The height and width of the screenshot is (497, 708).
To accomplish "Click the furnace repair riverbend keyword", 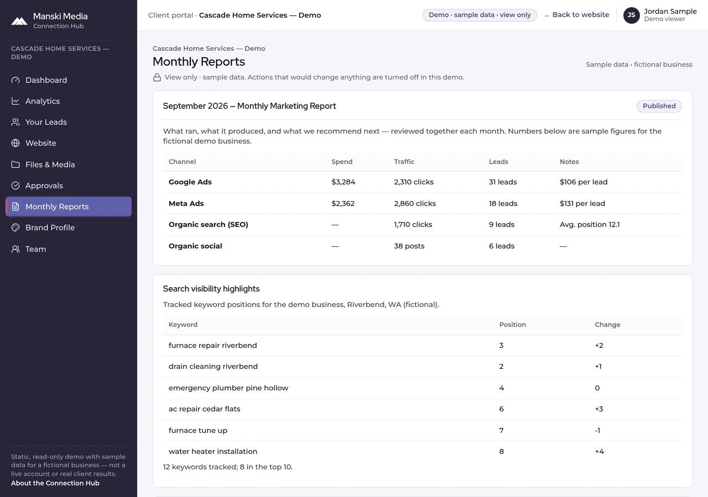I will (x=213, y=345).
